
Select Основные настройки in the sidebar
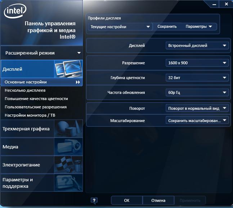point(42,82)
